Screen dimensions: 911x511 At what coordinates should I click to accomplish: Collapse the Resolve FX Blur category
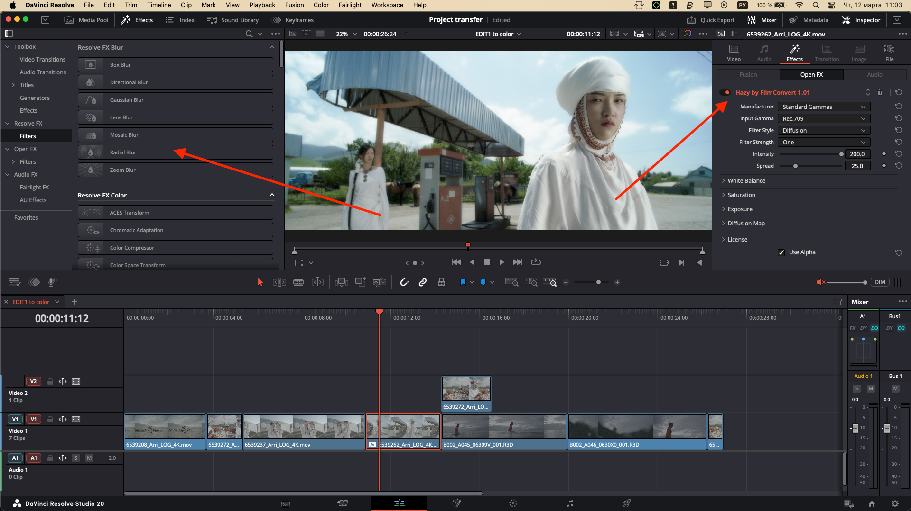[x=272, y=47]
